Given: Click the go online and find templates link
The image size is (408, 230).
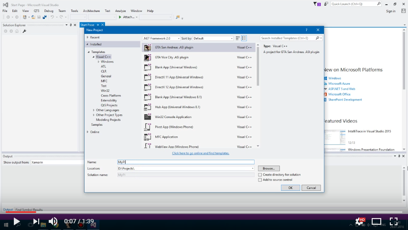Looking at the screenshot, I should (201, 153).
